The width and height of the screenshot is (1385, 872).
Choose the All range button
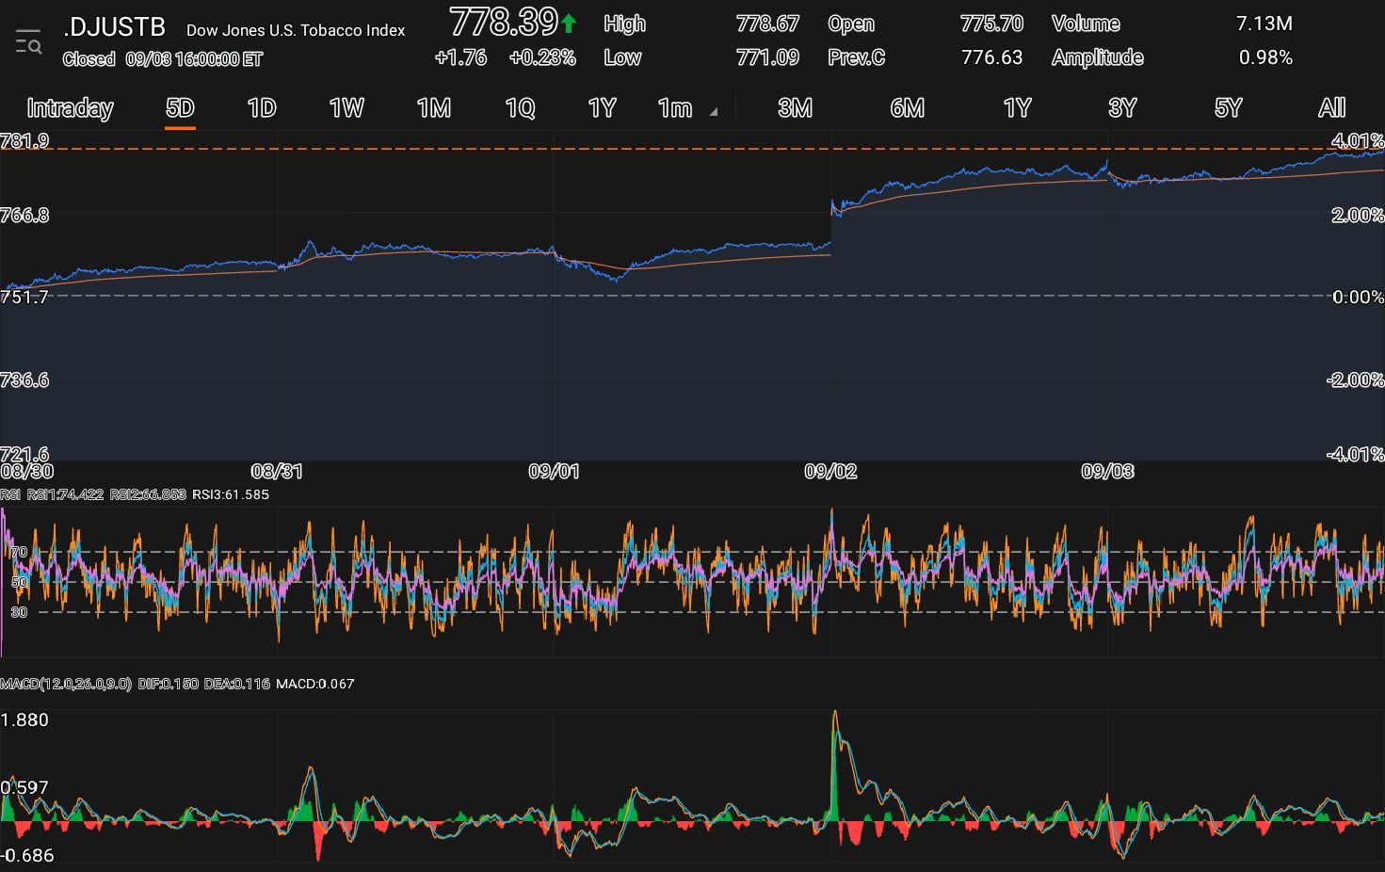click(x=1331, y=108)
